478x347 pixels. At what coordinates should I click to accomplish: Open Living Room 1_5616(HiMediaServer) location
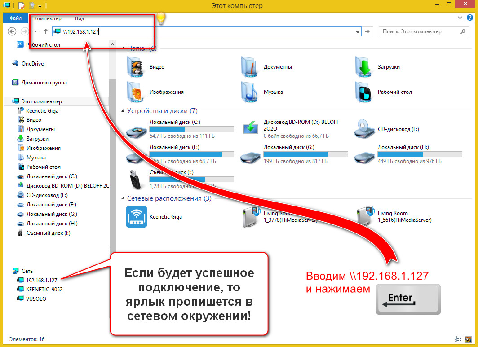click(x=395, y=217)
